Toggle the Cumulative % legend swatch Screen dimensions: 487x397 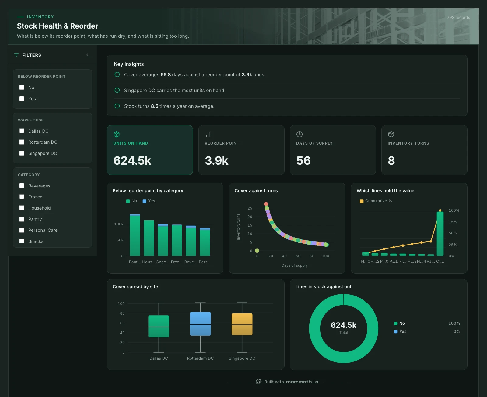point(362,201)
